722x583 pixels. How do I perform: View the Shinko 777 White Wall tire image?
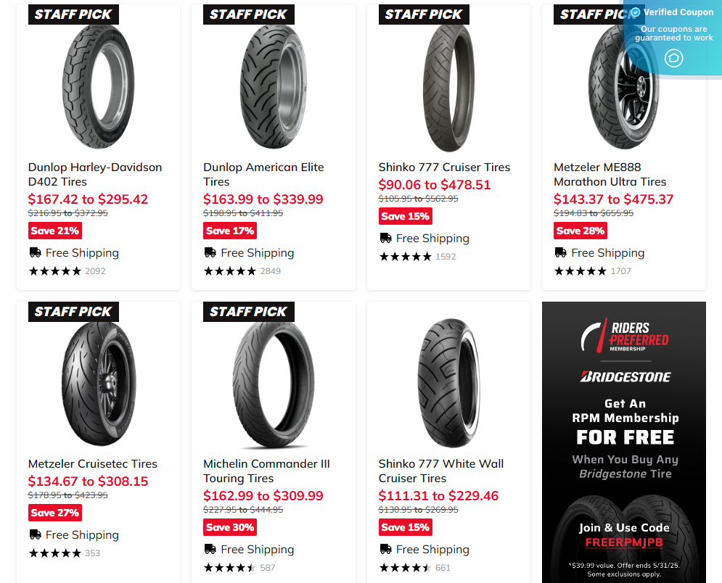coord(448,384)
